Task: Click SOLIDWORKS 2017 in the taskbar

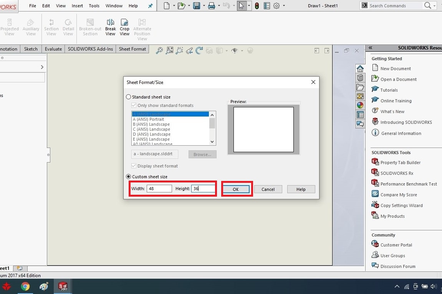Action: click(63, 286)
